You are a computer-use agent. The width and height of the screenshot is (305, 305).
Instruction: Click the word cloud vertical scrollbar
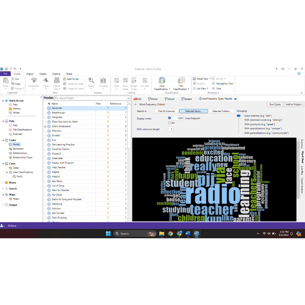pos(298,169)
